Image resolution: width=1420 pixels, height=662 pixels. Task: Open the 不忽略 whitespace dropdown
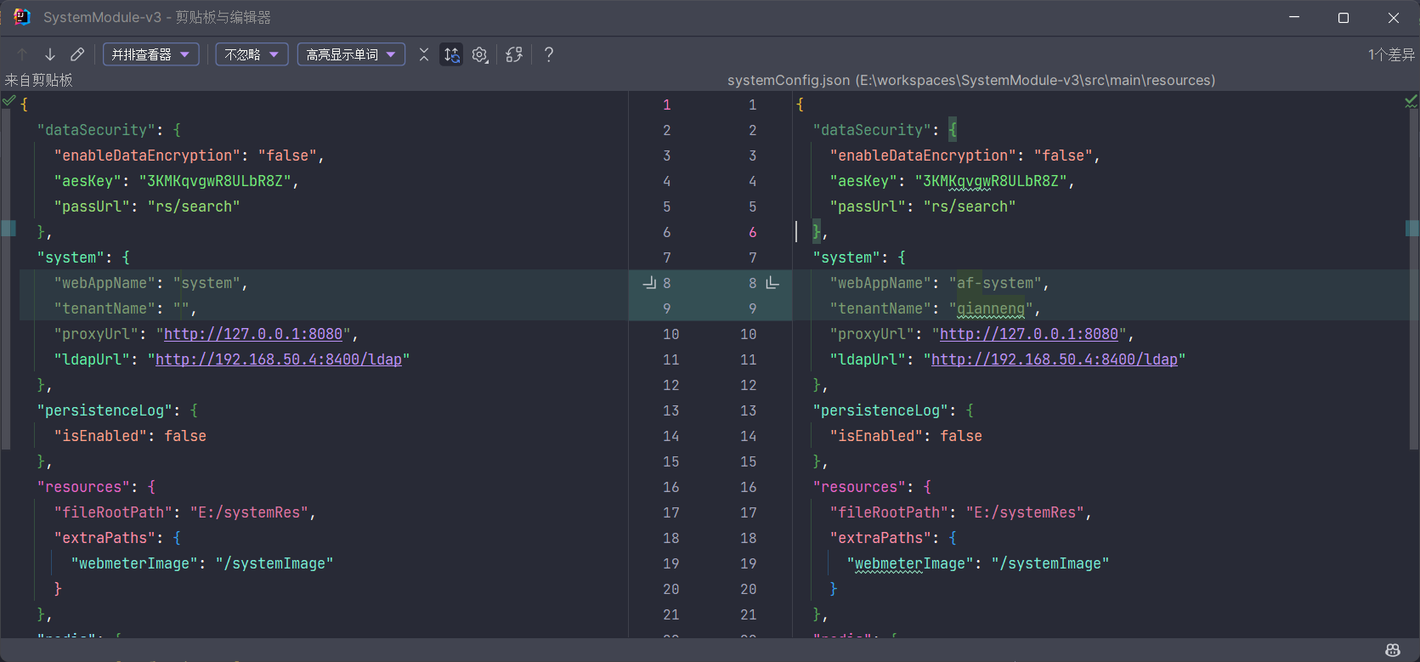pyautogui.click(x=252, y=54)
